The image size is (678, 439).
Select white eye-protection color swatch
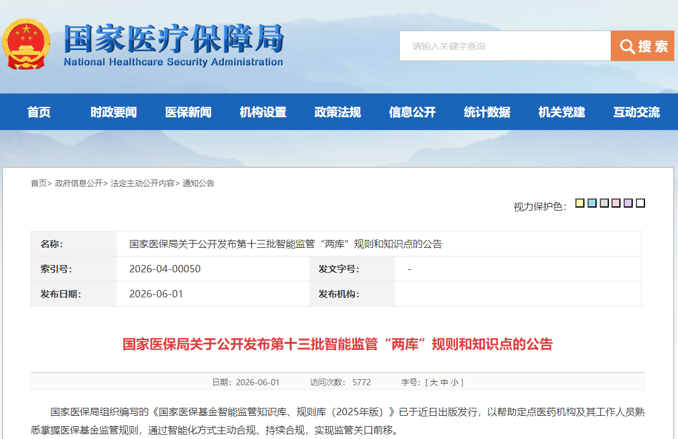(x=640, y=203)
